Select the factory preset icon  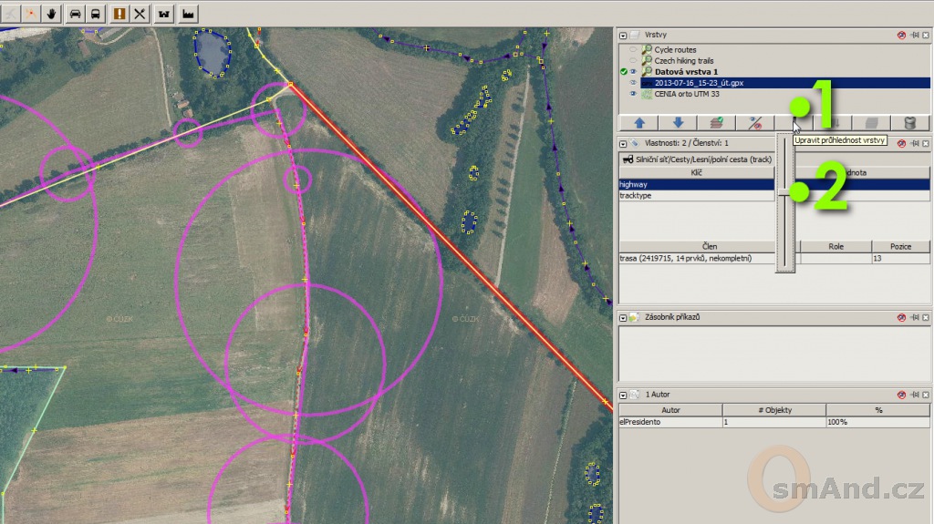point(188,13)
